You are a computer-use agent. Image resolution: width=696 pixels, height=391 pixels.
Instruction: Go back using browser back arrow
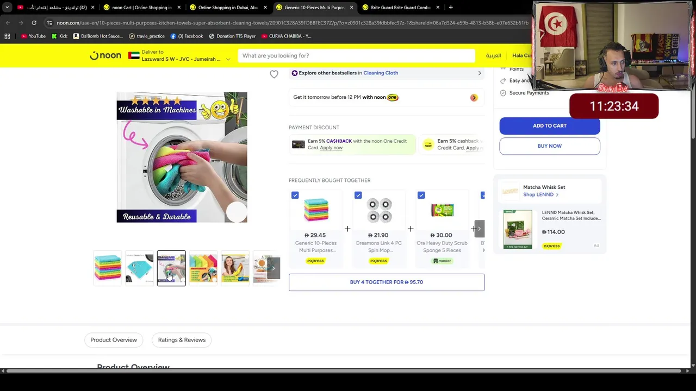[x=8, y=23]
